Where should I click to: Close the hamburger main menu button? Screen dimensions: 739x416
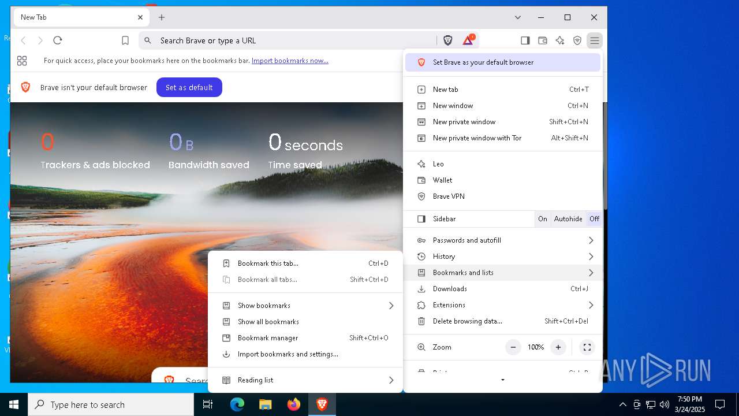pyautogui.click(x=594, y=40)
